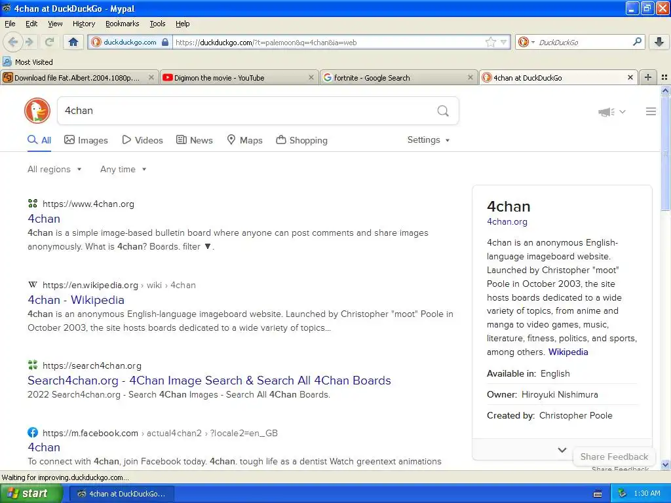This screenshot has height=503, width=671.
Task: Click the system tray on-screen keyboard icon
Action: pos(598,494)
